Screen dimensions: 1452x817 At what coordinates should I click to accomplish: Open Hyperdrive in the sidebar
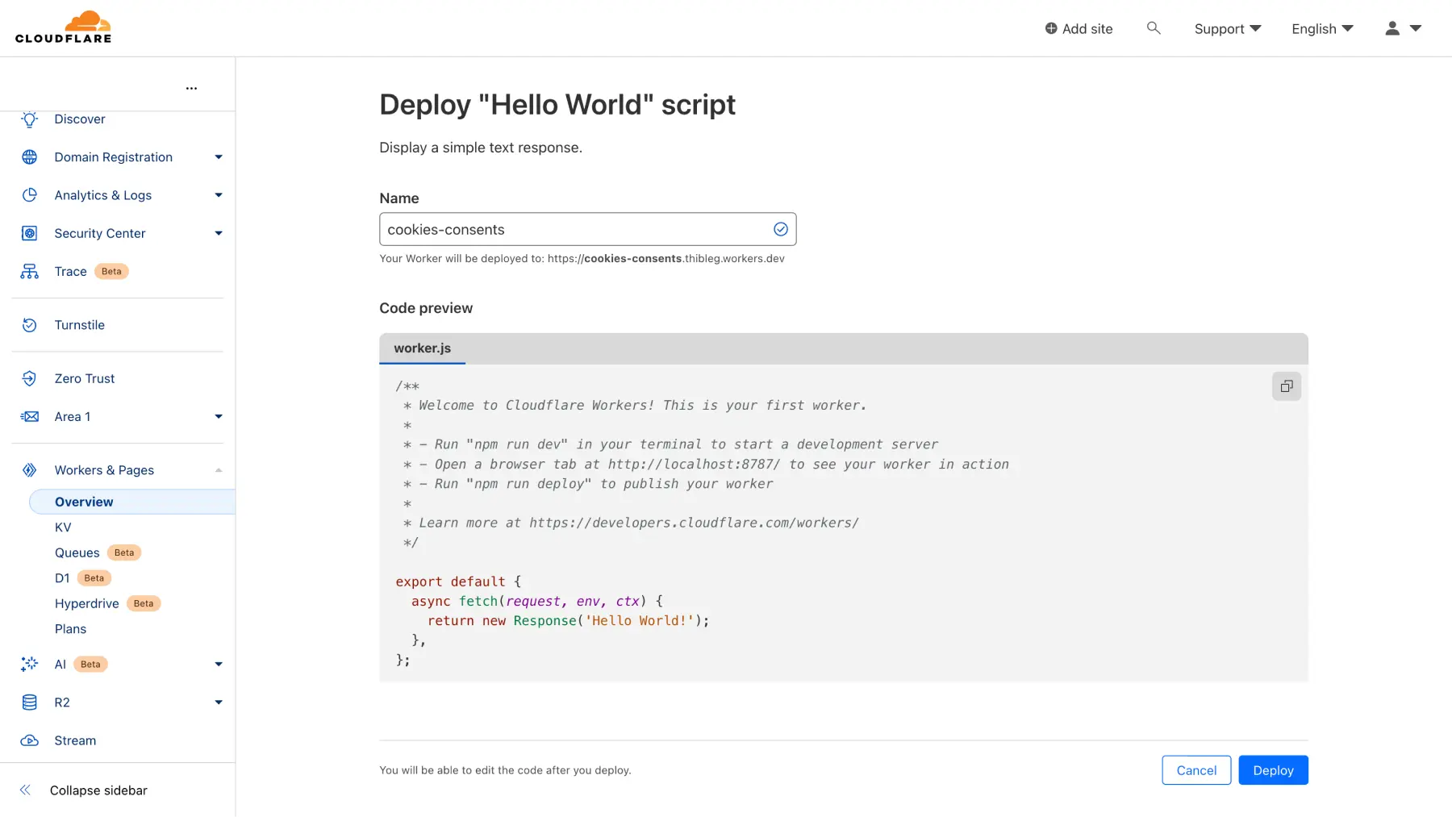tap(86, 603)
